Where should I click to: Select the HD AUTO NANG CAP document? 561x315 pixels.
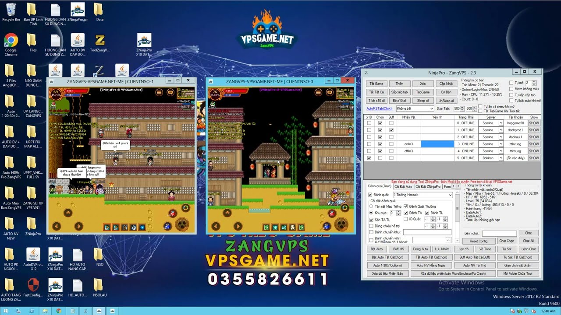pos(78,260)
